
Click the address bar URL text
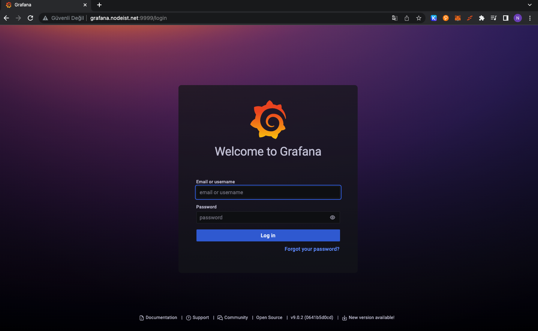point(129,18)
